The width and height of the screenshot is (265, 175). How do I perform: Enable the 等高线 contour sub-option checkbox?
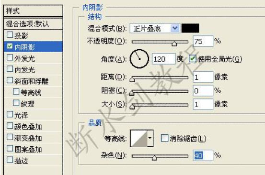(16, 91)
